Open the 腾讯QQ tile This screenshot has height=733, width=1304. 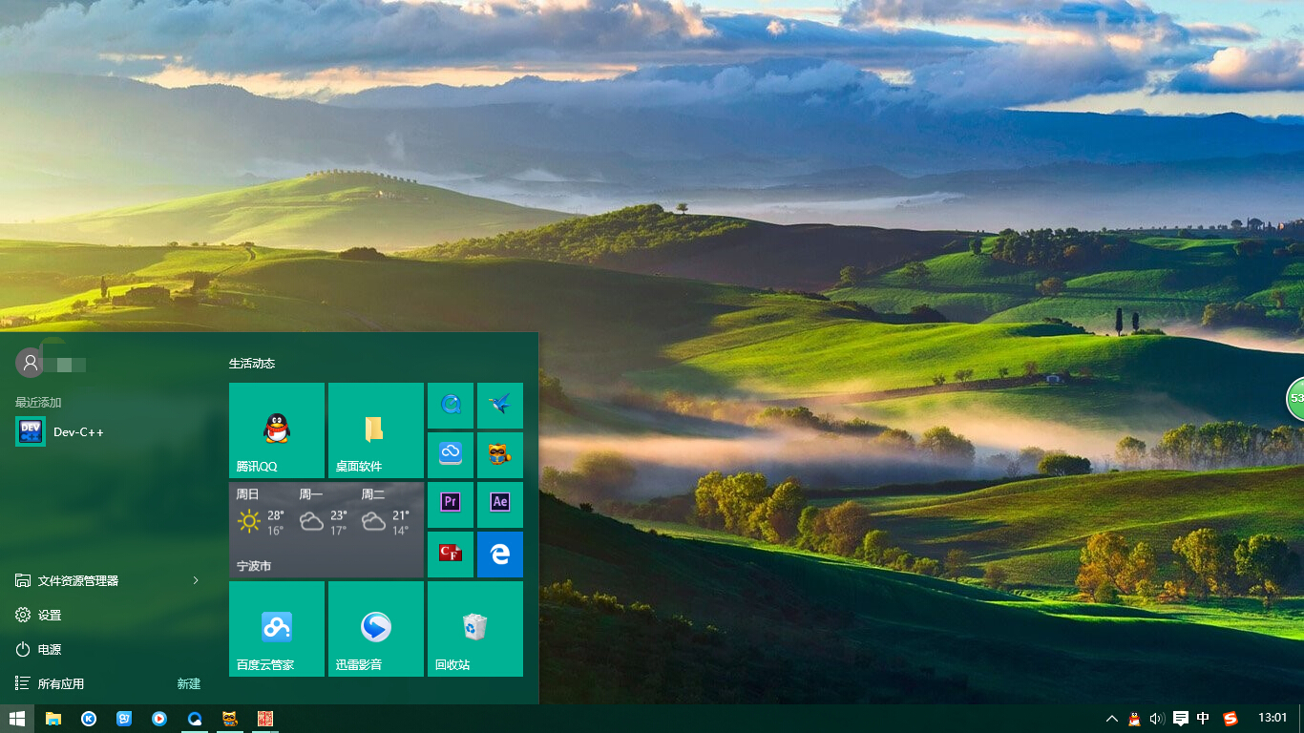pos(277,429)
